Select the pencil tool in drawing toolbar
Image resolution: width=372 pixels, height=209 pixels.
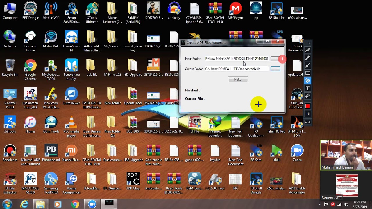coord(308,50)
